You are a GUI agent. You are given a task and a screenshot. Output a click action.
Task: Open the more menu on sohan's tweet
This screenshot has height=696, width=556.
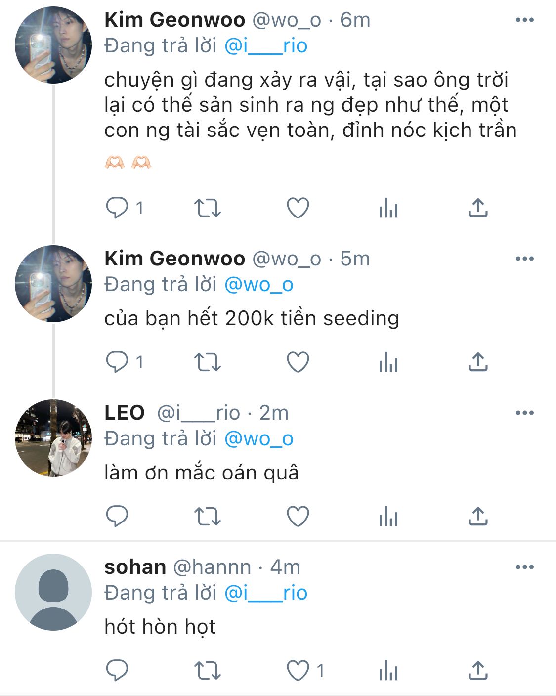[524, 567]
